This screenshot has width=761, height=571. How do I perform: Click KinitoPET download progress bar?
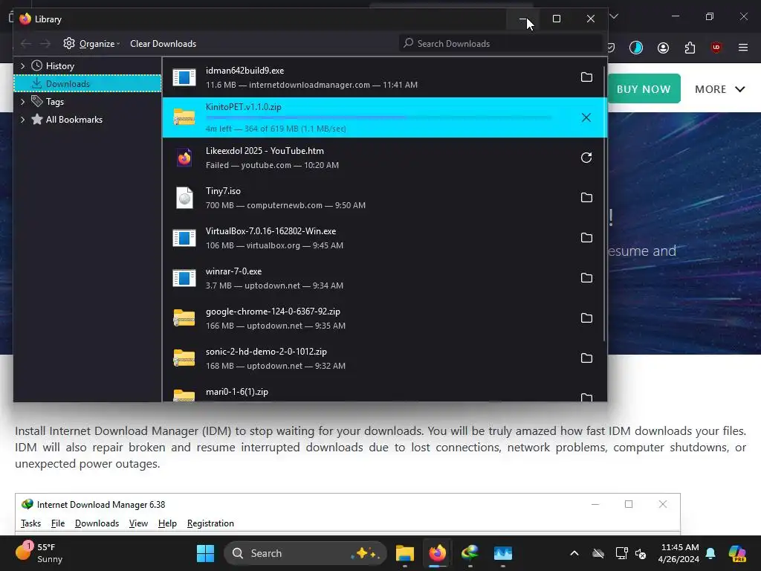378,117
